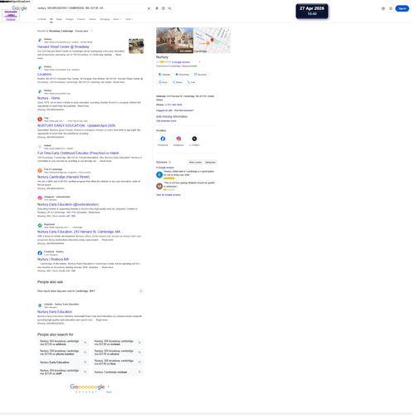
Task: Open Instagram '@nurturyboston' result link
Action: 68,204
